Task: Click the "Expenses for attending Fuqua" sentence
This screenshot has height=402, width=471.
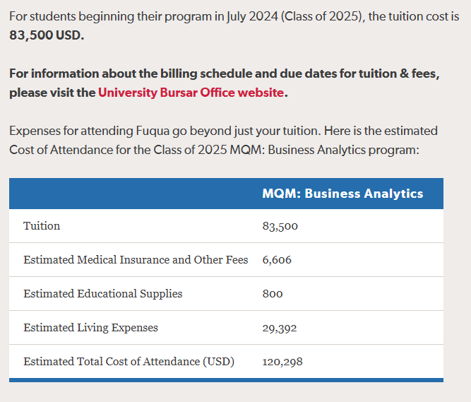Action: pos(85,131)
